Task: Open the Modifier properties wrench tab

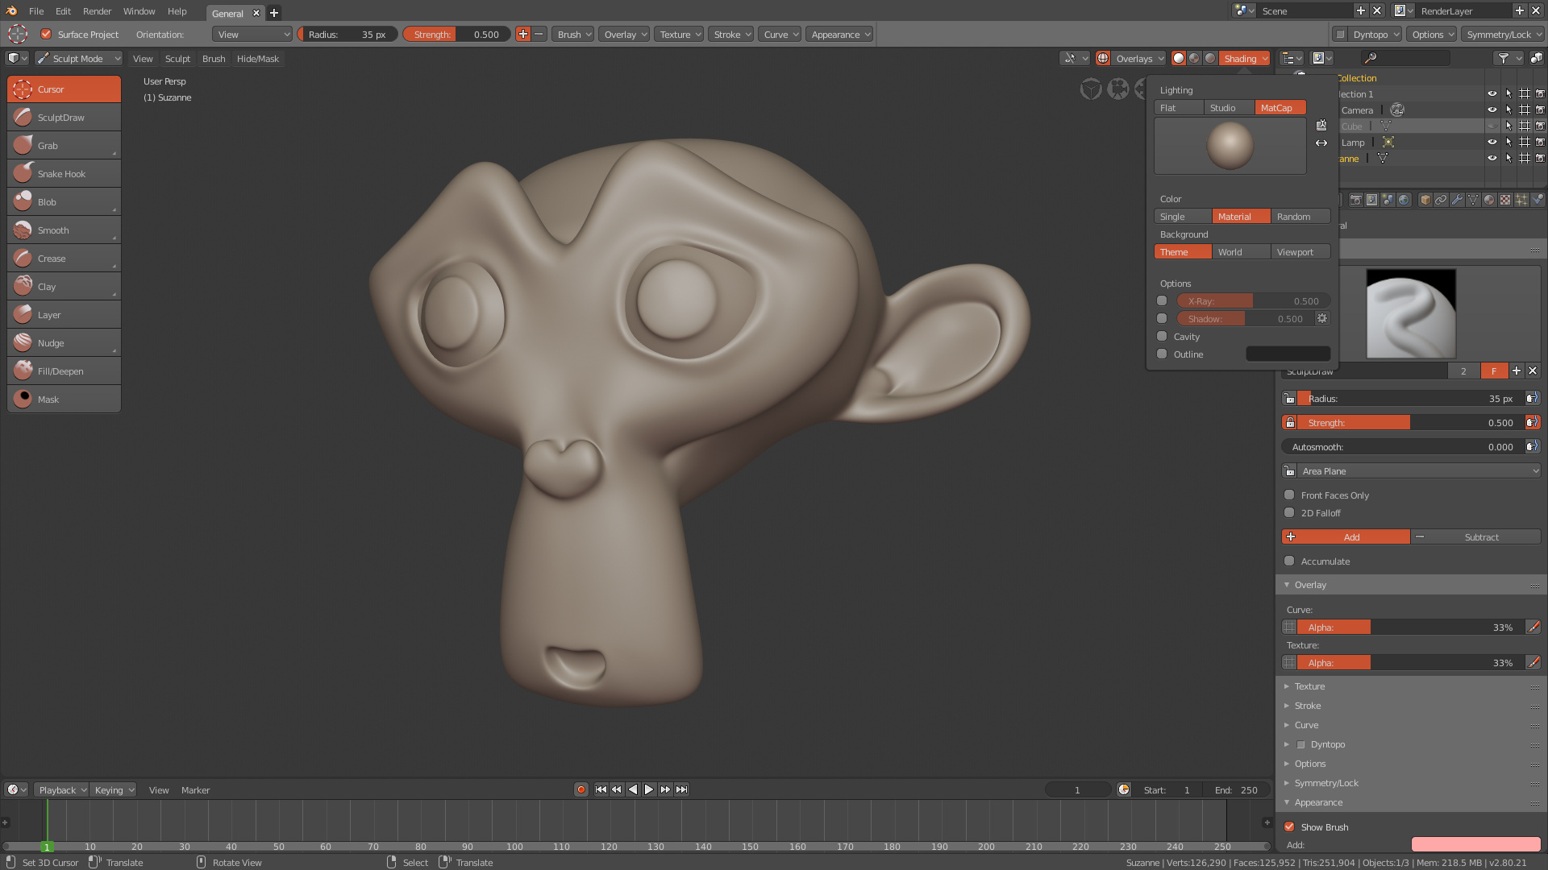Action: (1457, 200)
